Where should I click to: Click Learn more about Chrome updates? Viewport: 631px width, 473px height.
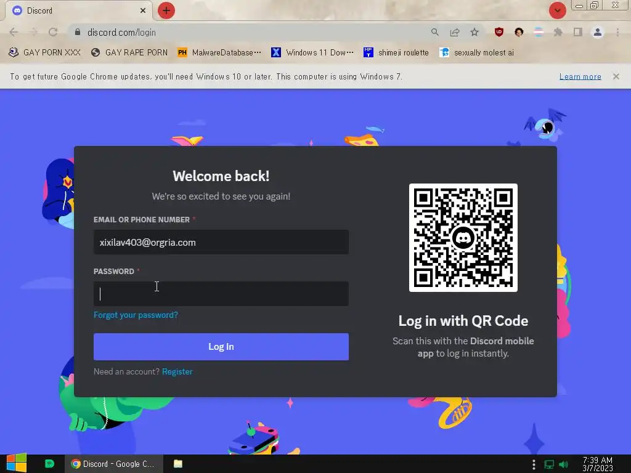(x=580, y=76)
